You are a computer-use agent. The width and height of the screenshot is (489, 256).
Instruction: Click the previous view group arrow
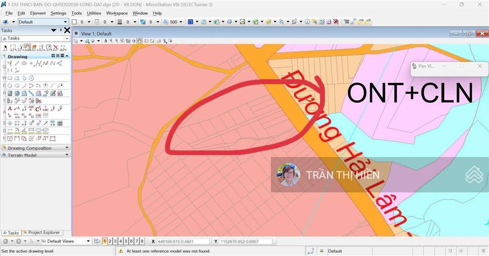(6, 241)
